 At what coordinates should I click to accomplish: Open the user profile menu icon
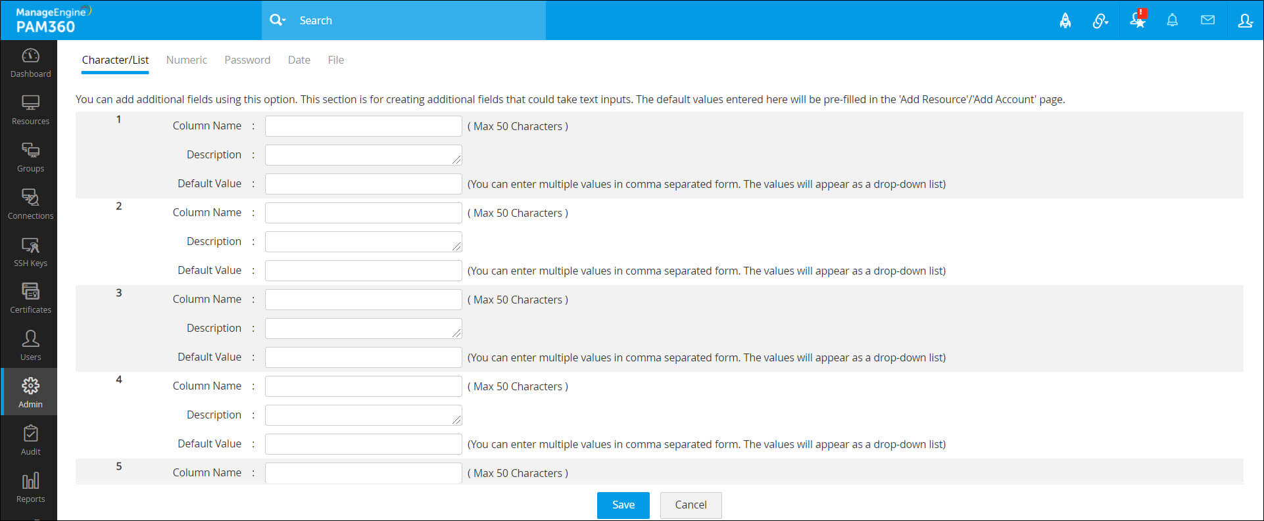click(x=1245, y=20)
